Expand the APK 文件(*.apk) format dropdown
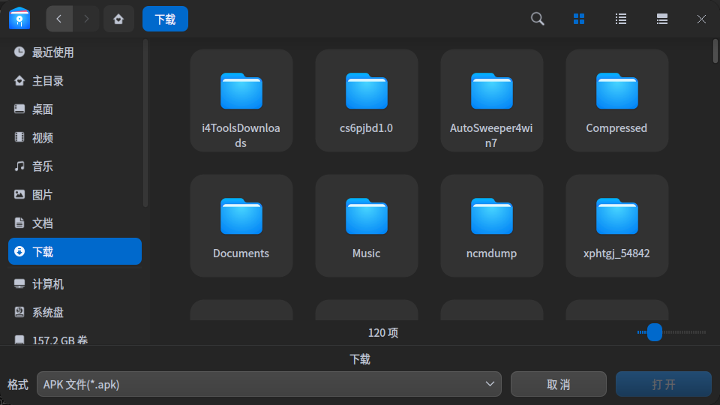This screenshot has width=720, height=405. 269,384
